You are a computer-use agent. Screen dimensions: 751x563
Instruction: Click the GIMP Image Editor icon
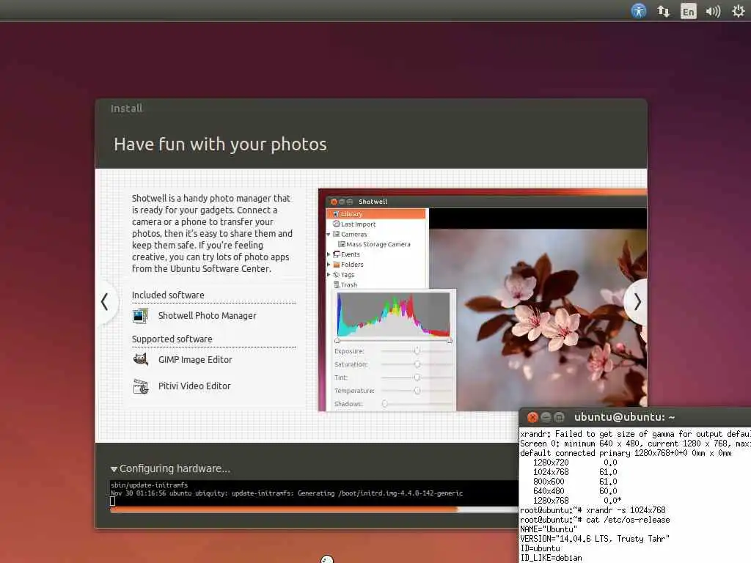coord(140,359)
